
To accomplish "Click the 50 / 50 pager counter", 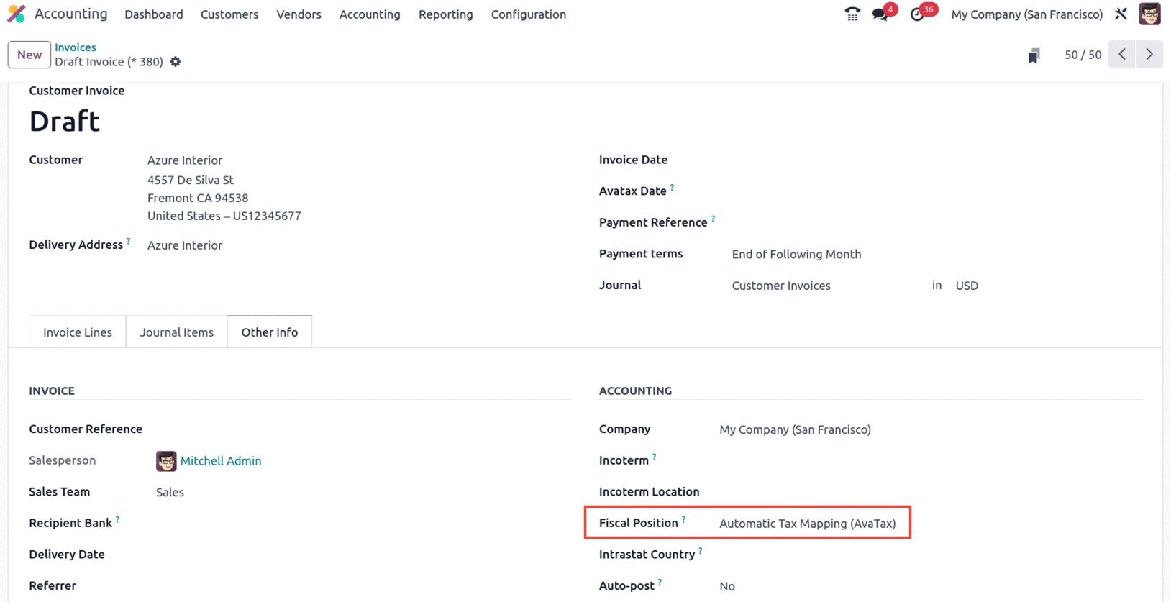I will pos(1083,55).
